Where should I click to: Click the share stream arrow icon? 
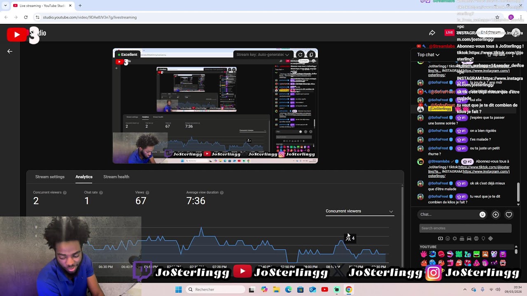point(432,33)
